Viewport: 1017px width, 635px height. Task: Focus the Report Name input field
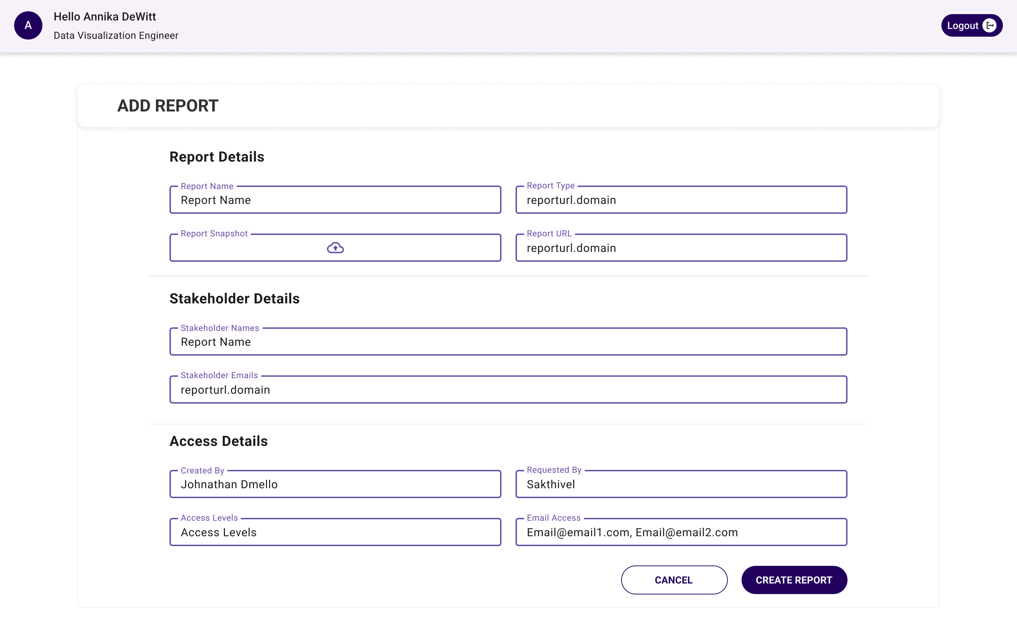point(335,200)
